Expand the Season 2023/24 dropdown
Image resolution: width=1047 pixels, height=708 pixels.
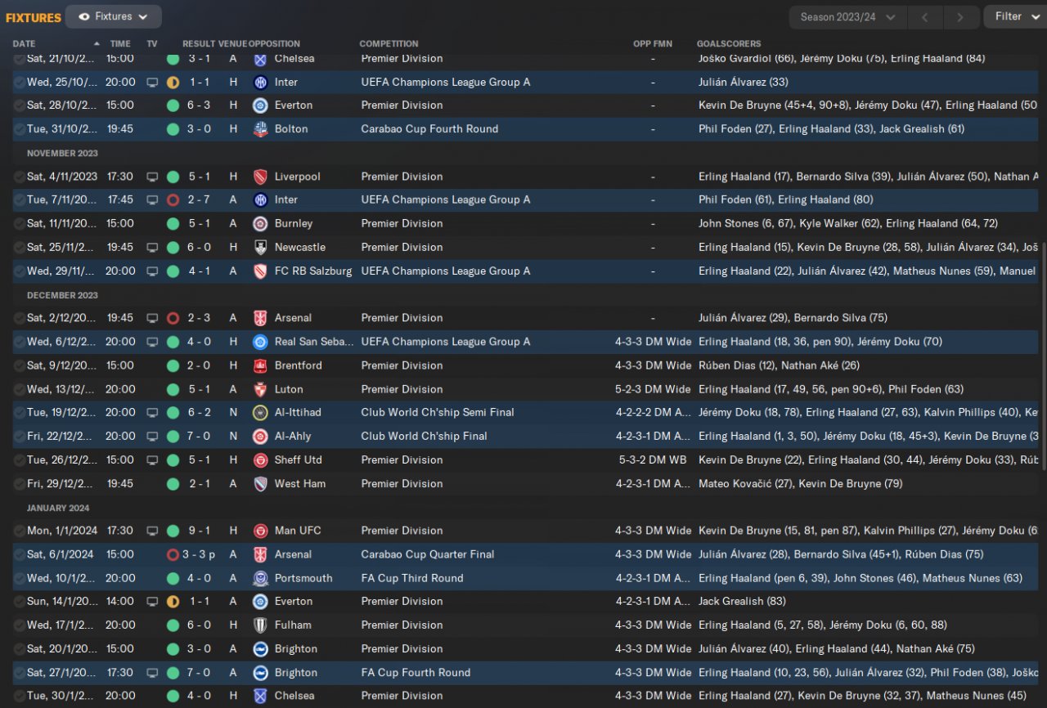click(x=847, y=16)
